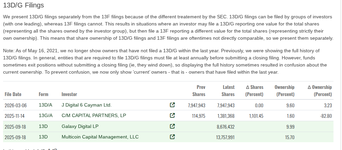342x150 pixels.
Task: Sort by the Form column header
Action: pos(44,94)
